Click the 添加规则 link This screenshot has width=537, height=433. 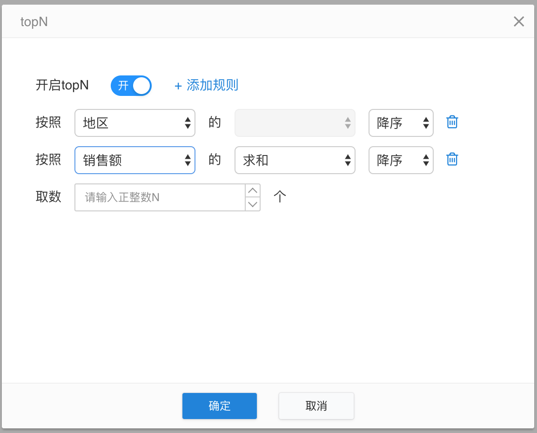click(x=207, y=85)
